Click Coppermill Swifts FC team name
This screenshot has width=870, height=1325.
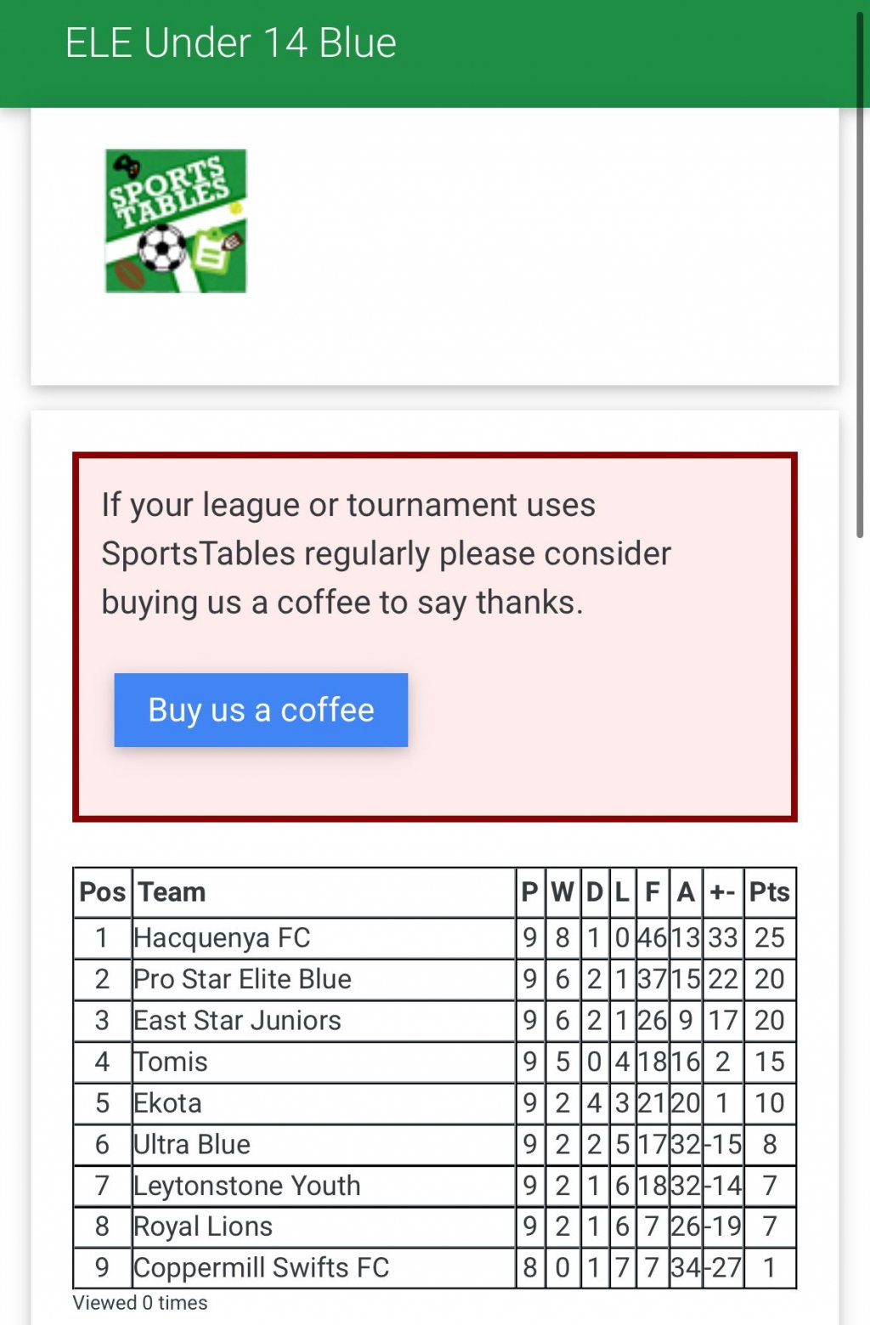pyautogui.click(x=262, y=1267)
